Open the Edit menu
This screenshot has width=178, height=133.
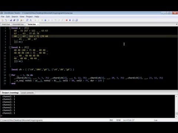(x=8, y=17)
